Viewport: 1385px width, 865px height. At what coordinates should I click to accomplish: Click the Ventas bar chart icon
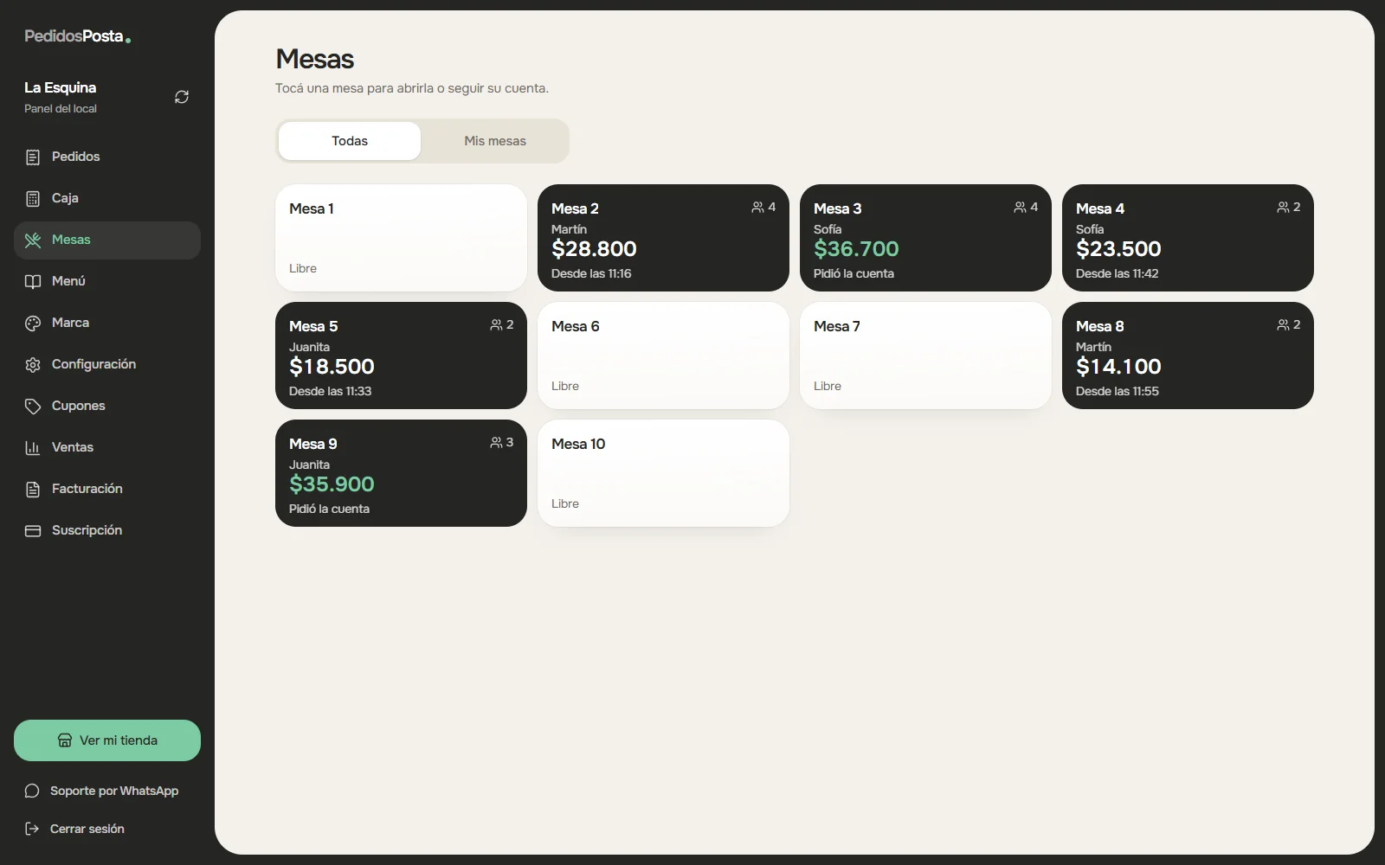[33, 447]
